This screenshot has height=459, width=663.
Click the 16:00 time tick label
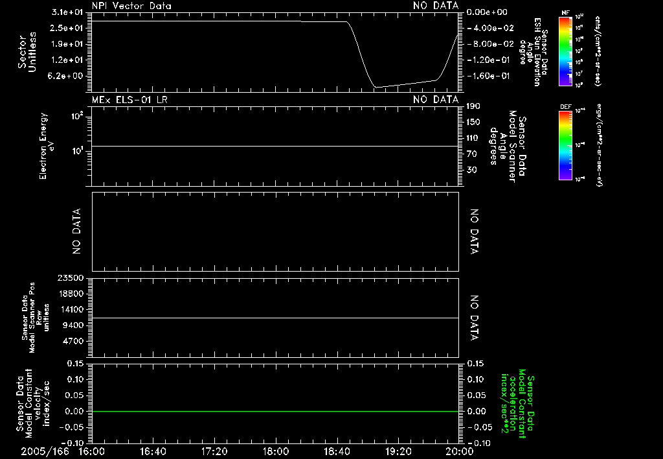(x=92, y=451)
